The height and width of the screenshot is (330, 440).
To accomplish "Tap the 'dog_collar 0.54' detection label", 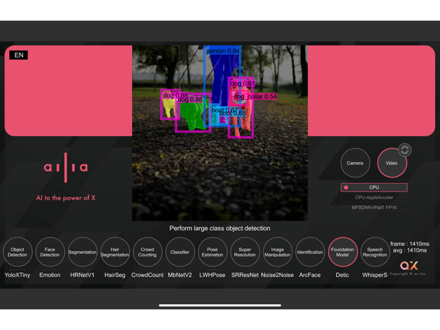I will 255,97.
